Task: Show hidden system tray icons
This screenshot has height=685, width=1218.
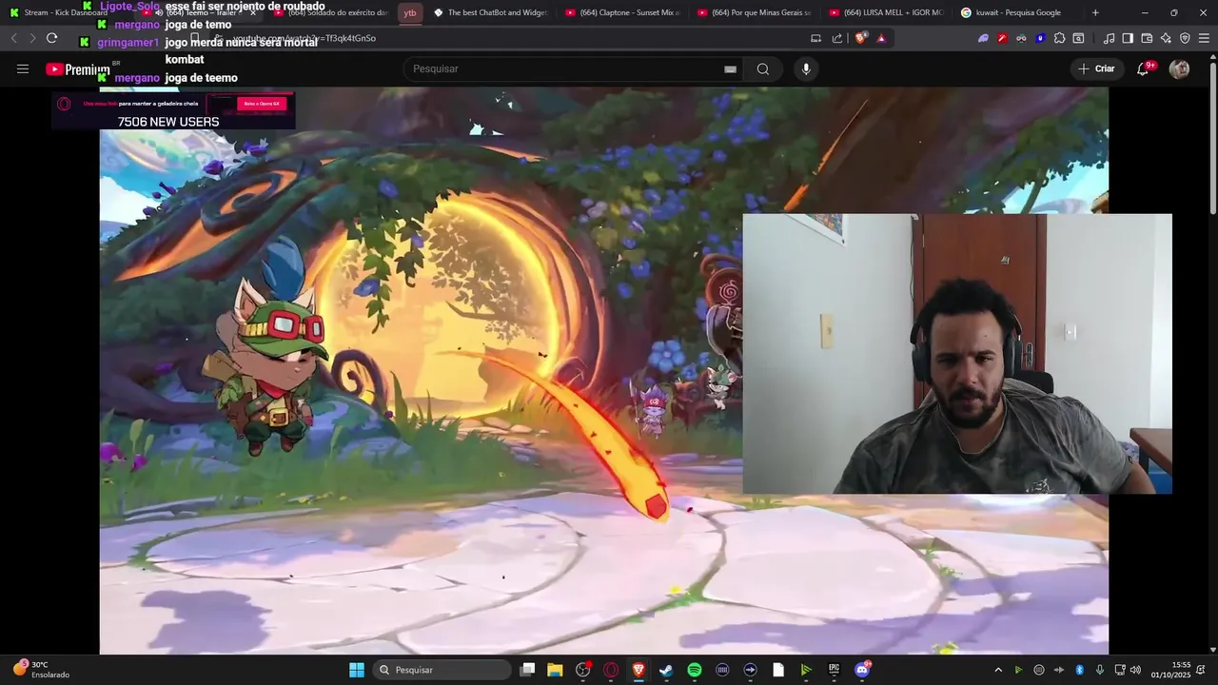Action: (998, 670)
